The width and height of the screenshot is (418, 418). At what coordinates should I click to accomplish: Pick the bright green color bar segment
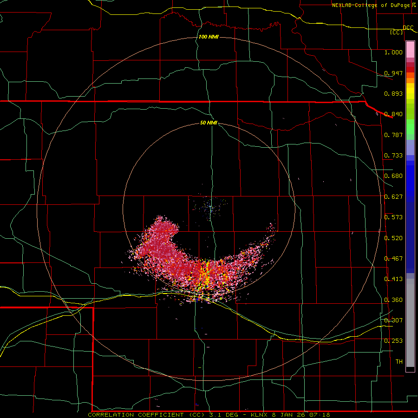click(410, 127)
